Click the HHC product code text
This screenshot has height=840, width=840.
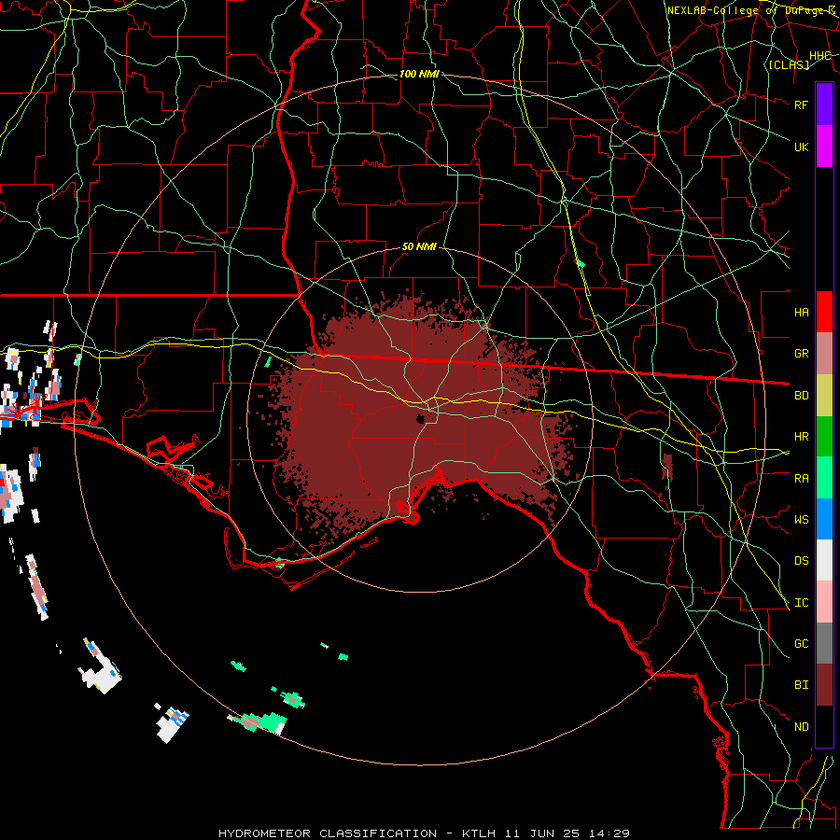coord(819,56)
